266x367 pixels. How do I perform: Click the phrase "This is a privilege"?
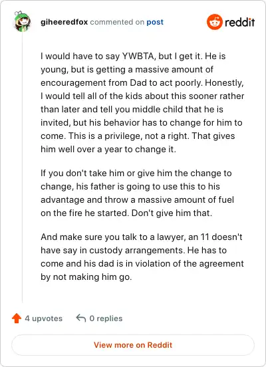pos(105,136)
